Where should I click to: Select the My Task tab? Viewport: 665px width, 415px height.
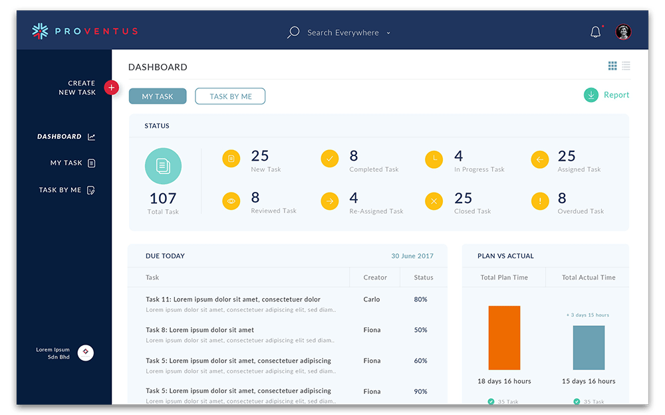click(x=158, y=96)
